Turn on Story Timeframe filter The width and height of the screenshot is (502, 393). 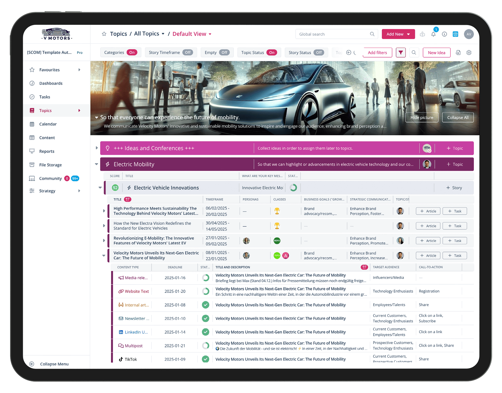(187, 53)
